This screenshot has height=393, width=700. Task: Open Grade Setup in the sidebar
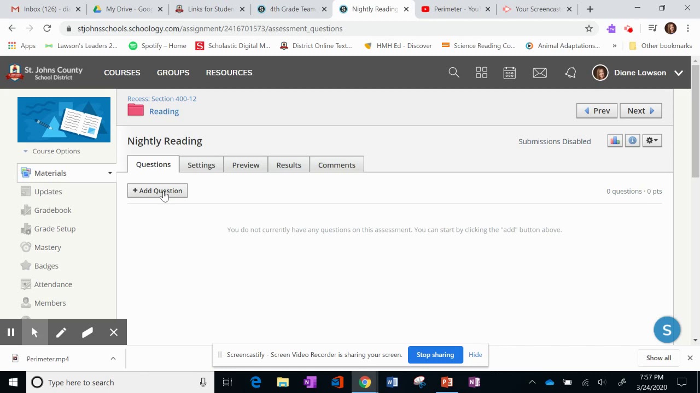click(55, 229)
